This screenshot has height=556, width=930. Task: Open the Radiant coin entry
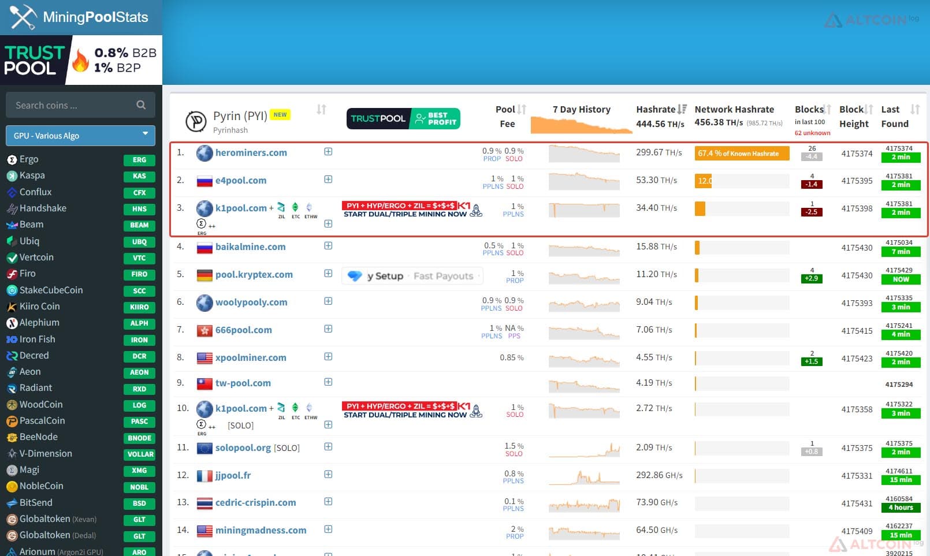(35, 388)
